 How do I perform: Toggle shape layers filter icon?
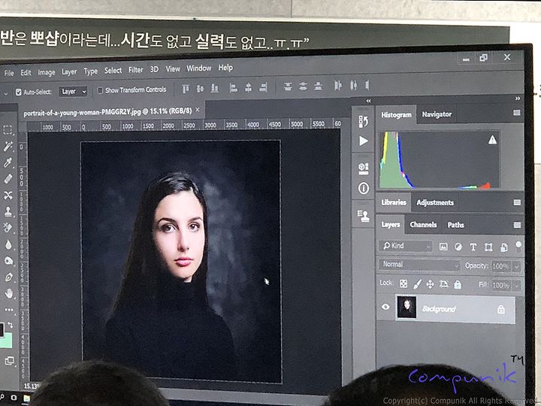coord(488,247)
